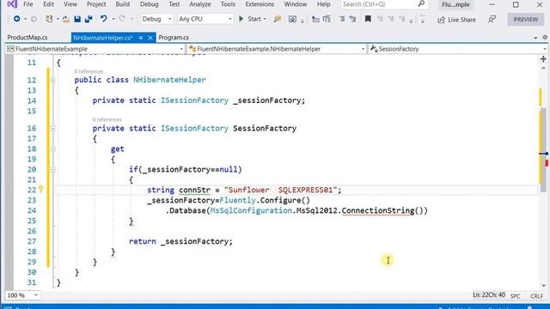
Task: Click the Live Share button
Action: click(x=456, y=20)
